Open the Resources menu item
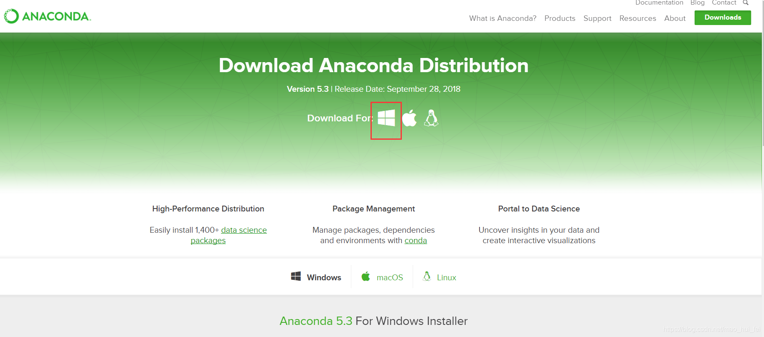764x337 pixels. (x=637, y=18)
